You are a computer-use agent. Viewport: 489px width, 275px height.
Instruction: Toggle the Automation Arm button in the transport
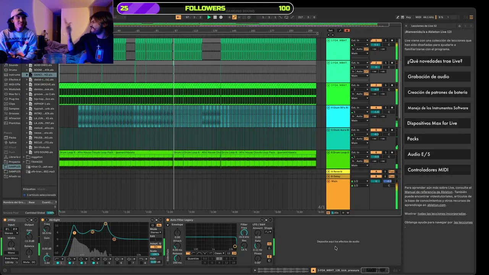tap(235, 17)
